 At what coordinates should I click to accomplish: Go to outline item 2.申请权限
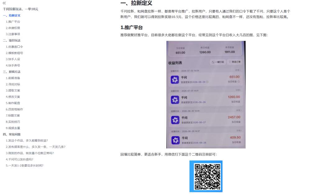[13, 28]
